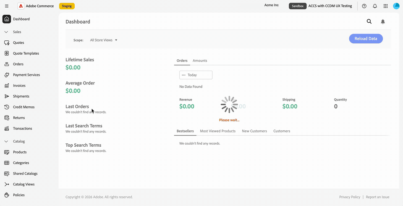Click the dashboard search magnifier icon
Image resolution: width=403 pixels, height=206 pixels.
369,21
